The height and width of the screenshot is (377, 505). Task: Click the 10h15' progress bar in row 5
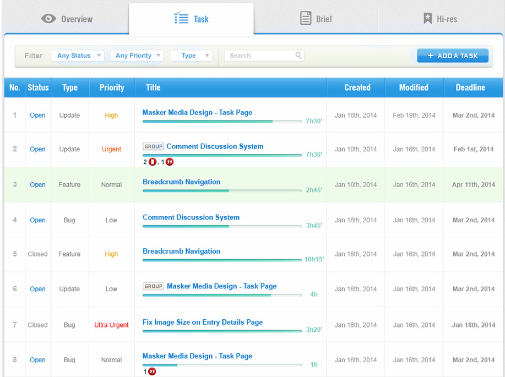(x=222, y=260)
